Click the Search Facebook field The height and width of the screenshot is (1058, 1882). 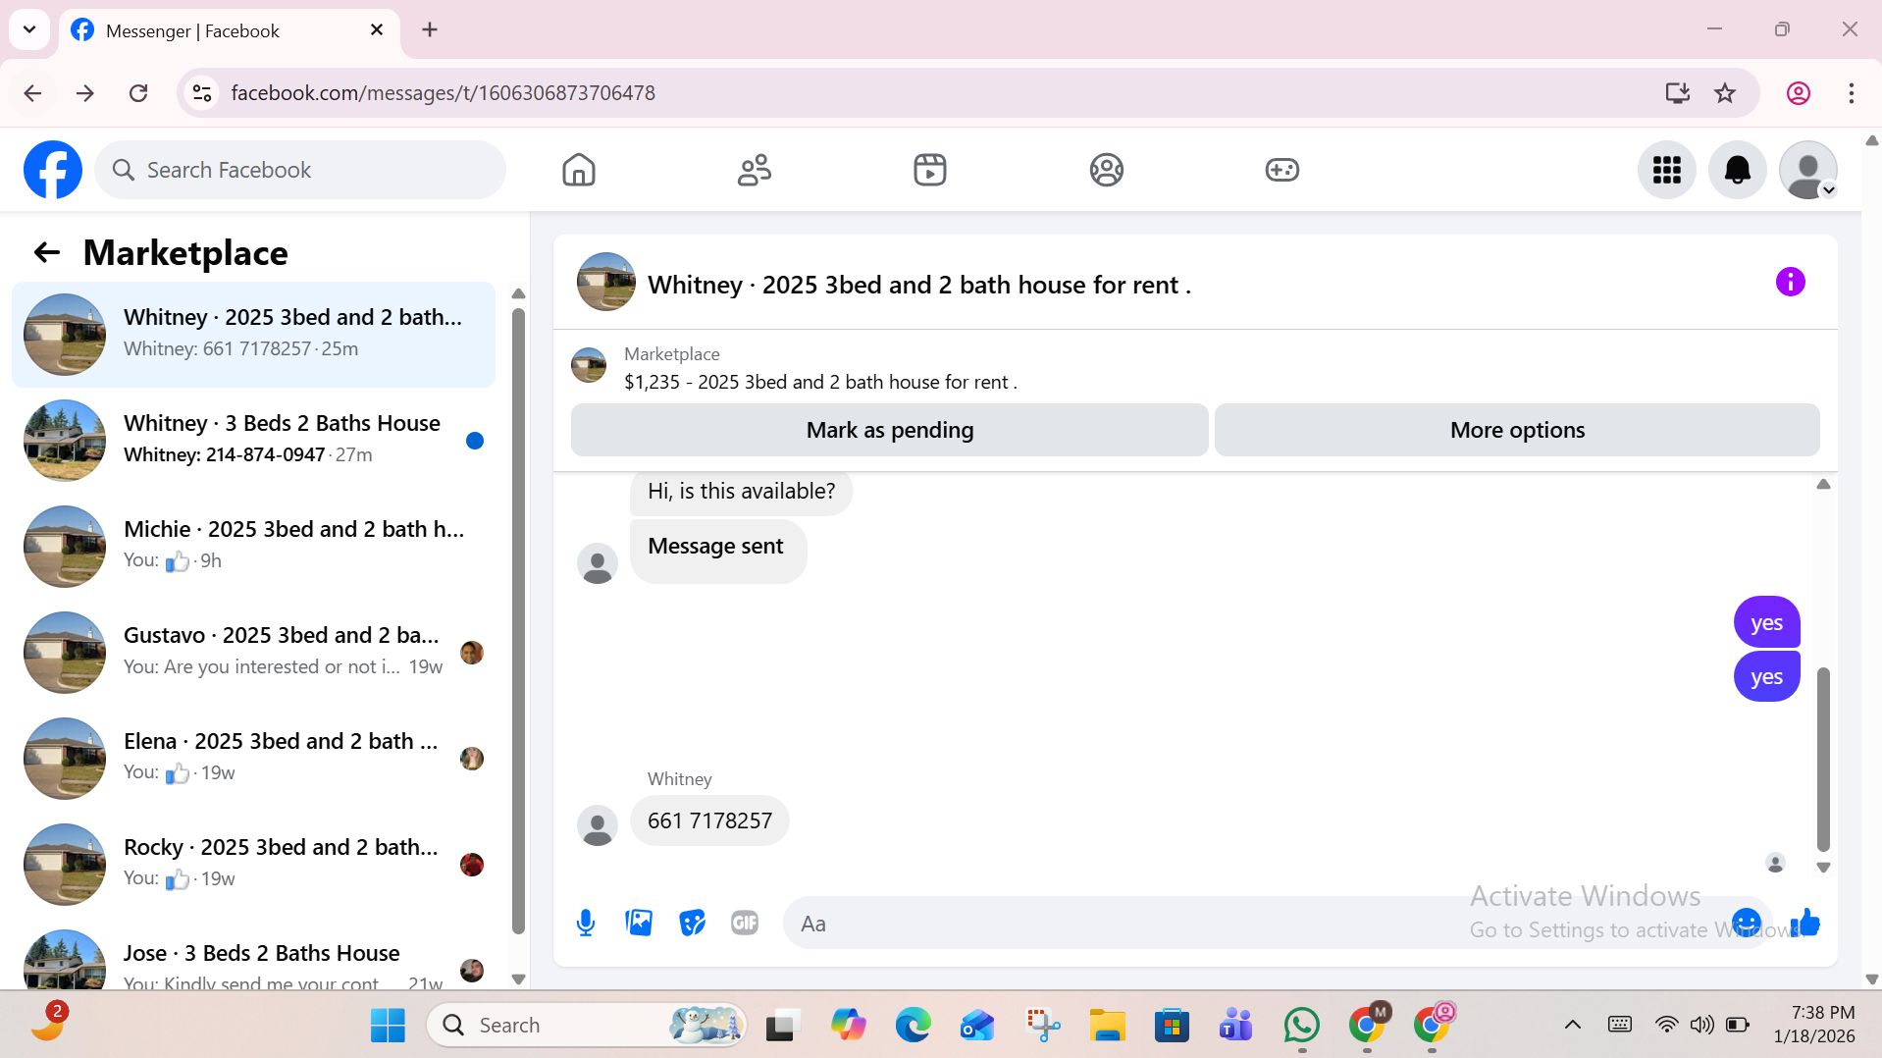[x=300, y=170]
